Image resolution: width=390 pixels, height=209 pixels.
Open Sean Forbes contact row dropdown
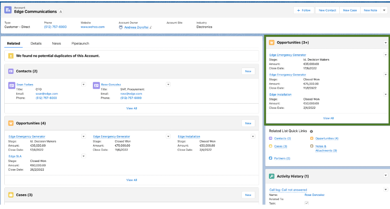coord(84,85)
